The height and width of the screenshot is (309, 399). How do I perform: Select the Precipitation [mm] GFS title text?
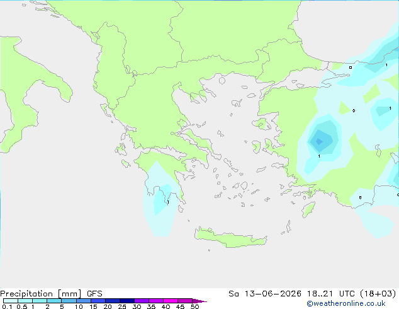coord(51,294)
